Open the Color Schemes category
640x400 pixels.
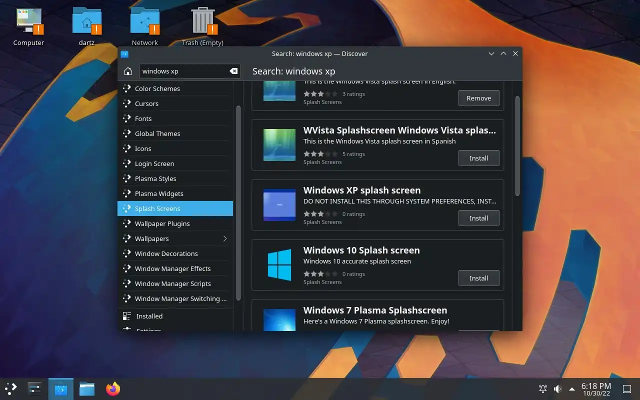pos(175,88)
